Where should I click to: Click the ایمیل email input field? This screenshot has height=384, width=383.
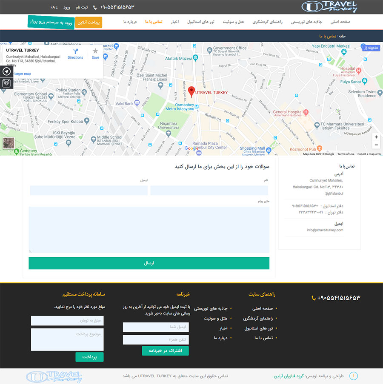(x=89, y=190)
